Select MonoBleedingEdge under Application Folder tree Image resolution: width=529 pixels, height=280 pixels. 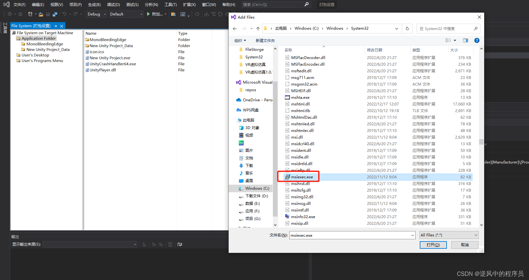pyautogui.click(x=45, y=44)
